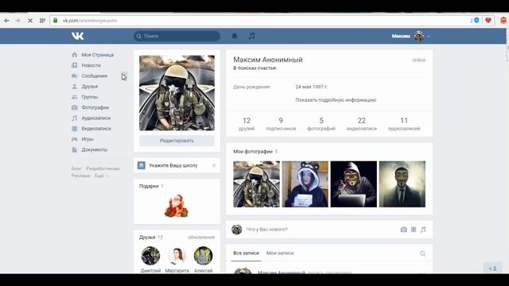
Task: Click the red heart extension icon
Action: pos(488,21)
